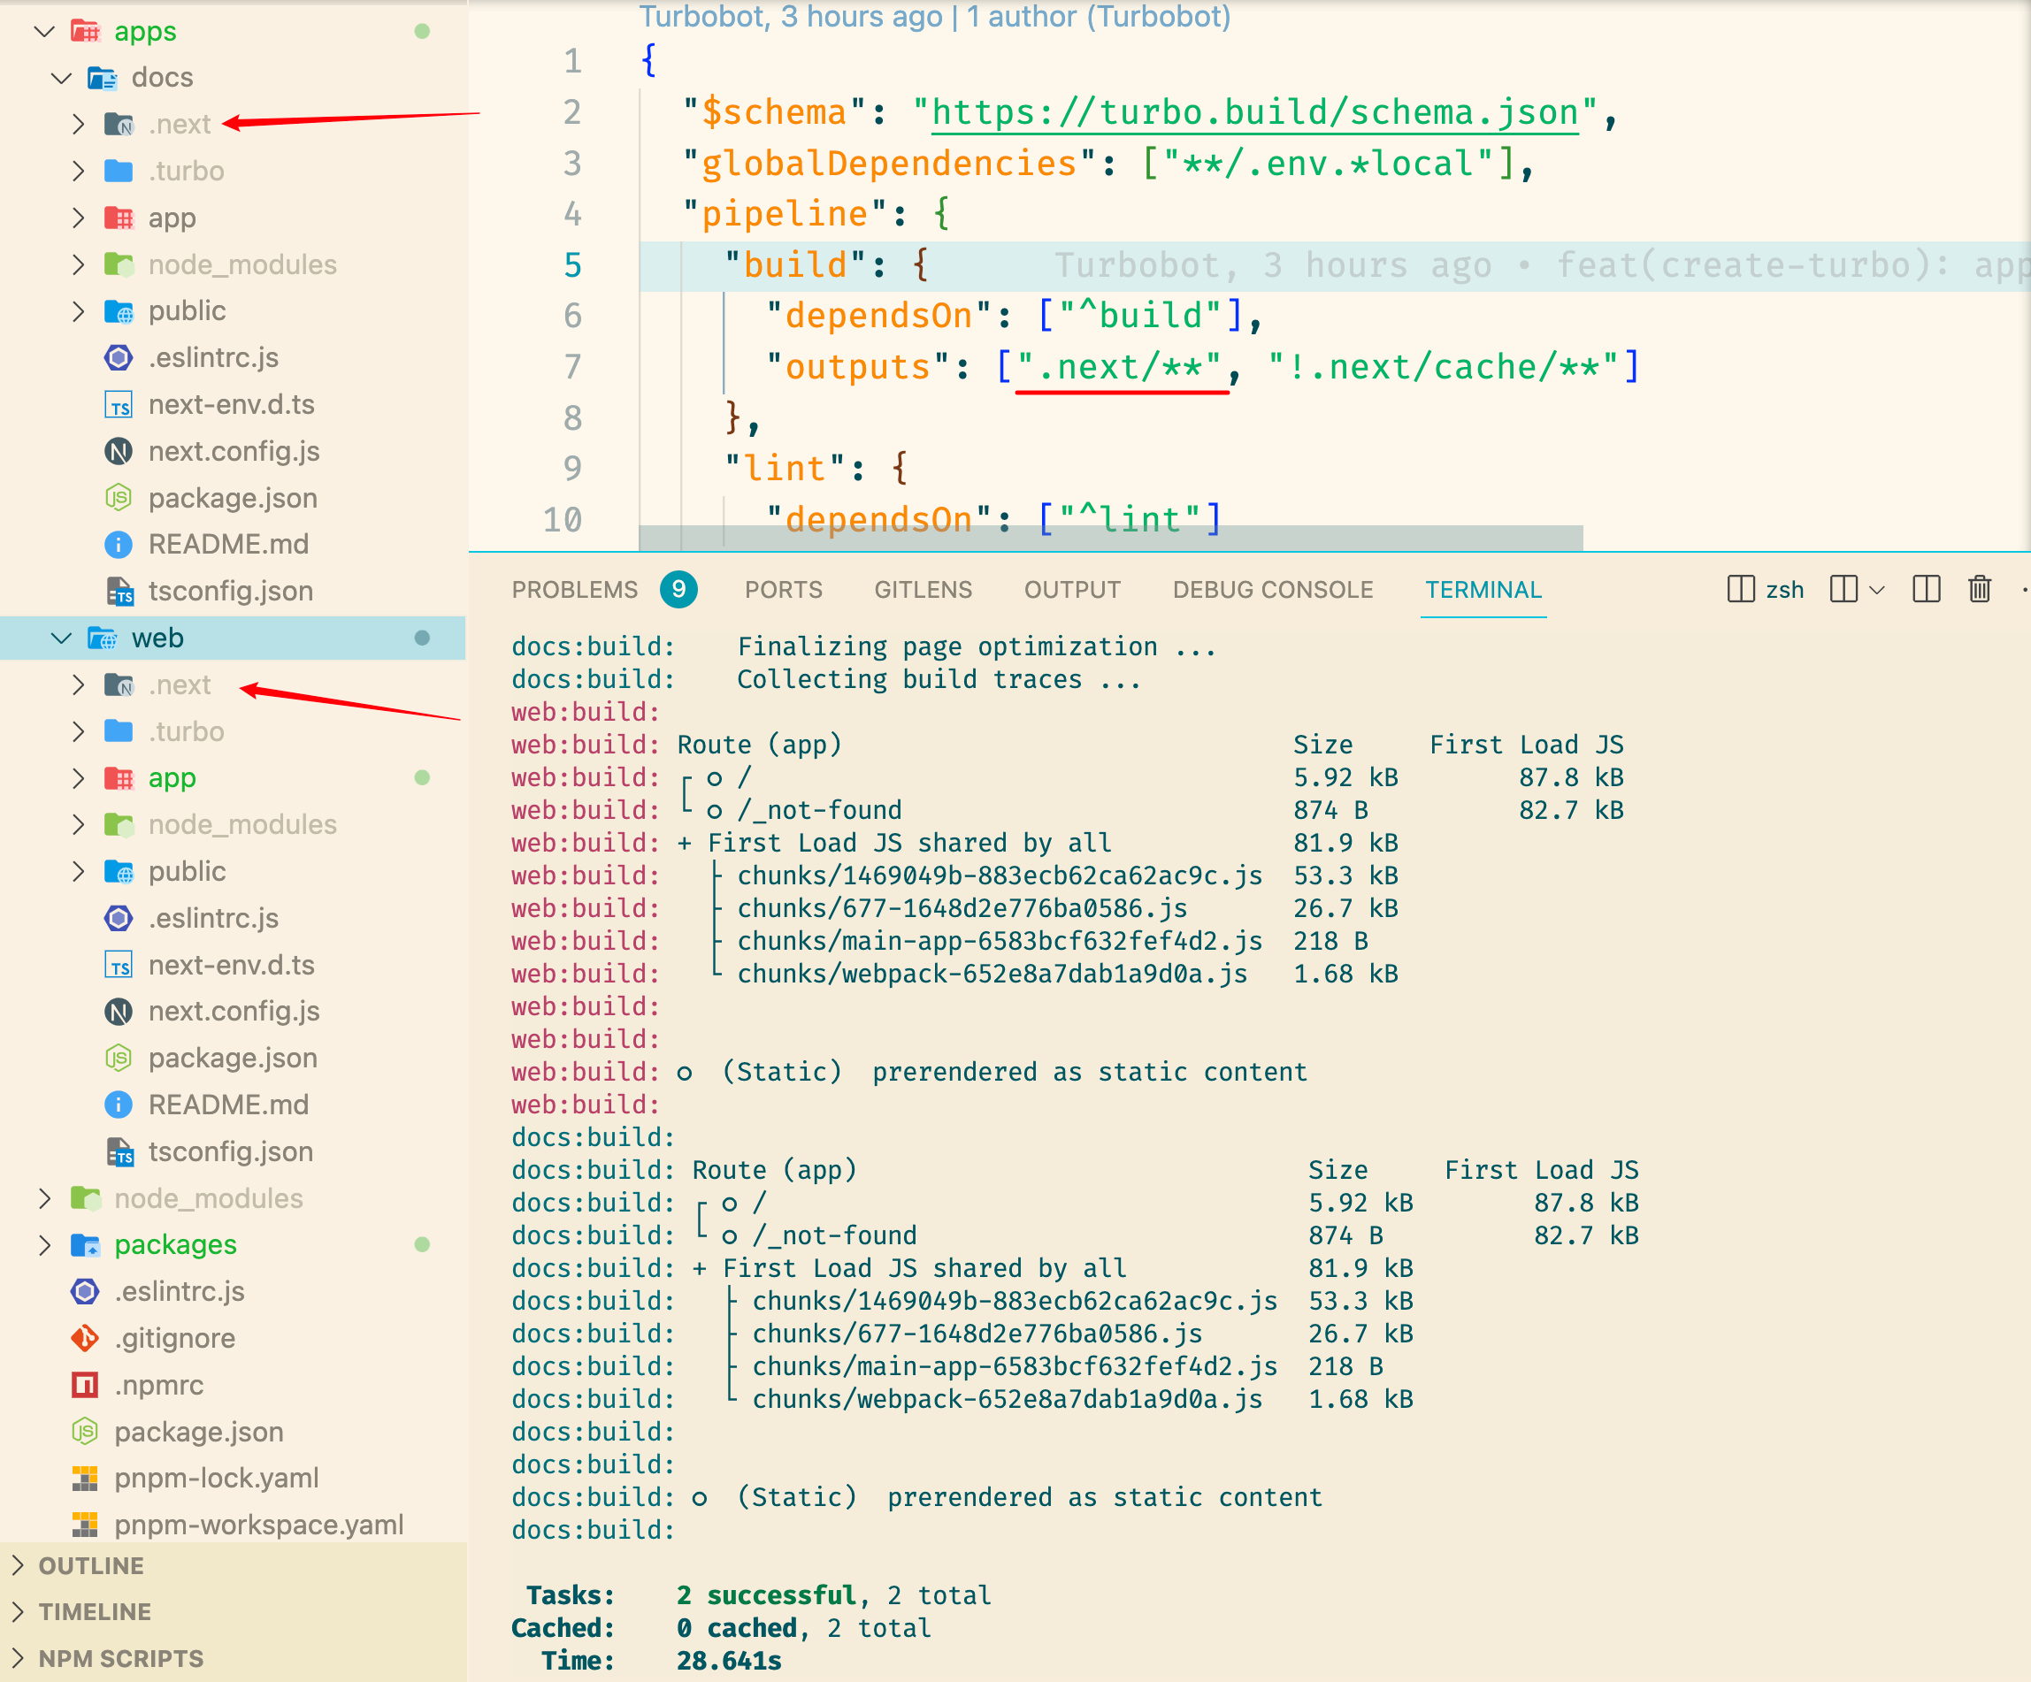This screenshot has height=1682, width=2031.
Task: Open next.config.js icon under web
Action: 118,1011
